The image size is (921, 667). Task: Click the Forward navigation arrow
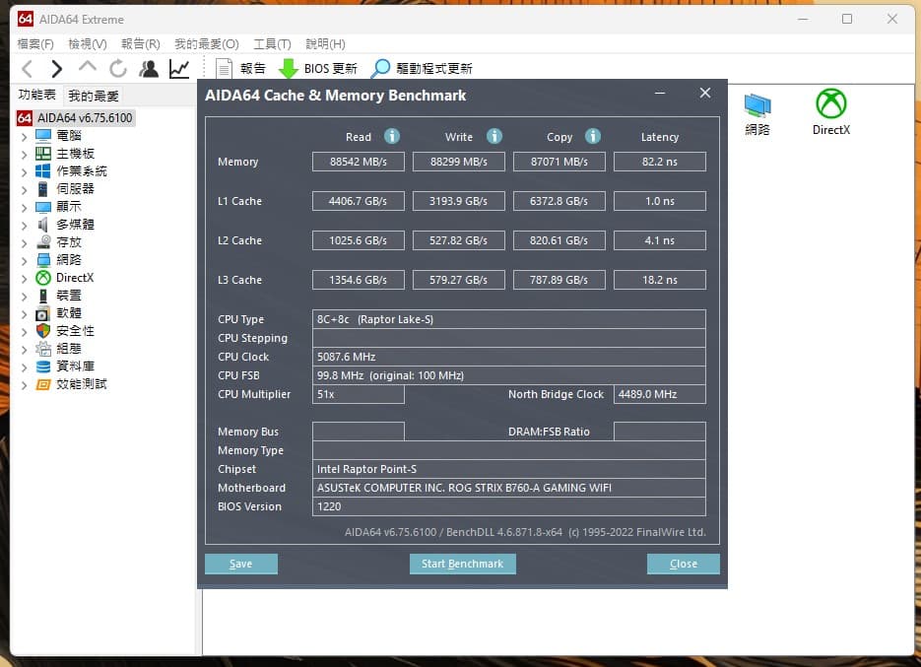coord(56,69)
